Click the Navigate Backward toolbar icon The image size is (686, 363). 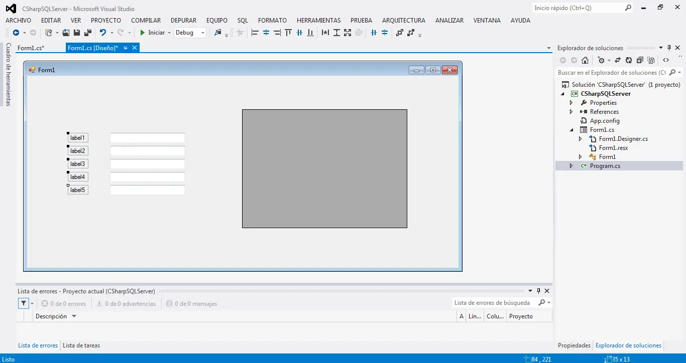[16, 33]
